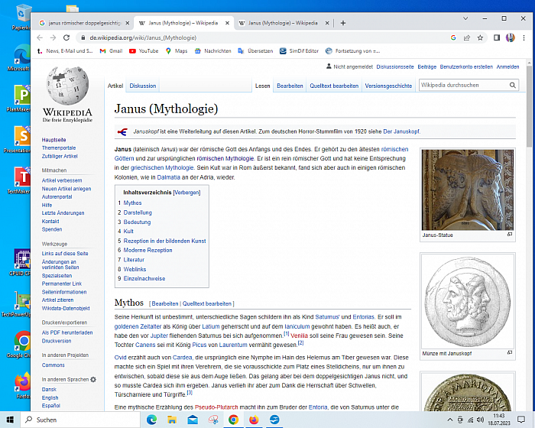Jump to Darstellung in the contents
The height and width of the screenshot is (428, 535).
[138, 212]
